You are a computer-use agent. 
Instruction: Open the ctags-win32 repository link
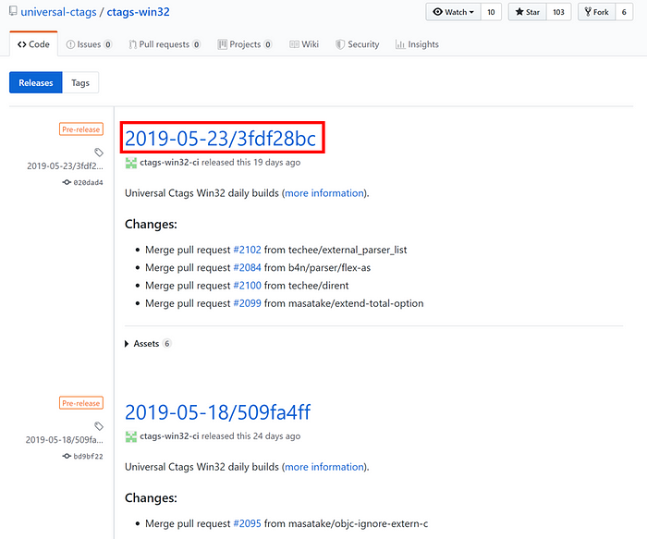click(139, 12)
